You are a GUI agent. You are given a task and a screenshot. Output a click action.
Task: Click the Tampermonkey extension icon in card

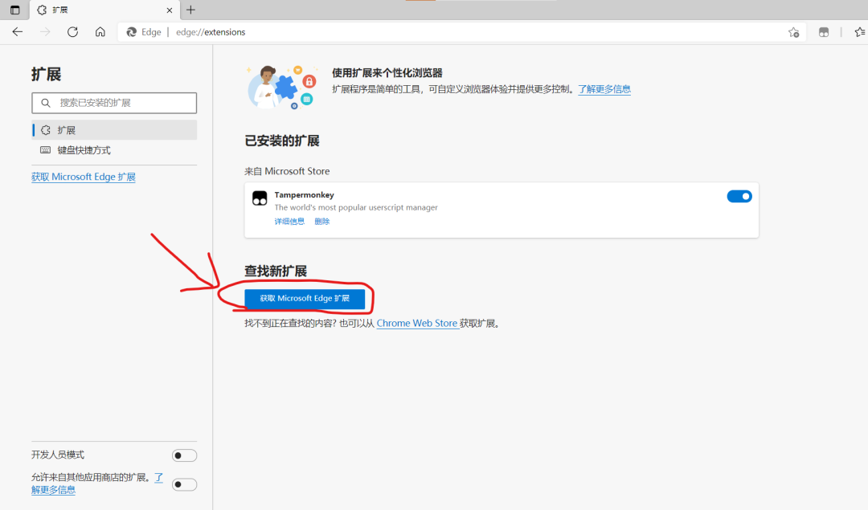tap(260, 198)
